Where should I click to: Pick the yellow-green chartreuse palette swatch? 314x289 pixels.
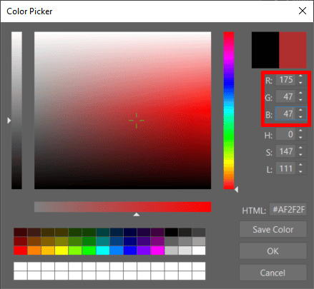(75, 250)
